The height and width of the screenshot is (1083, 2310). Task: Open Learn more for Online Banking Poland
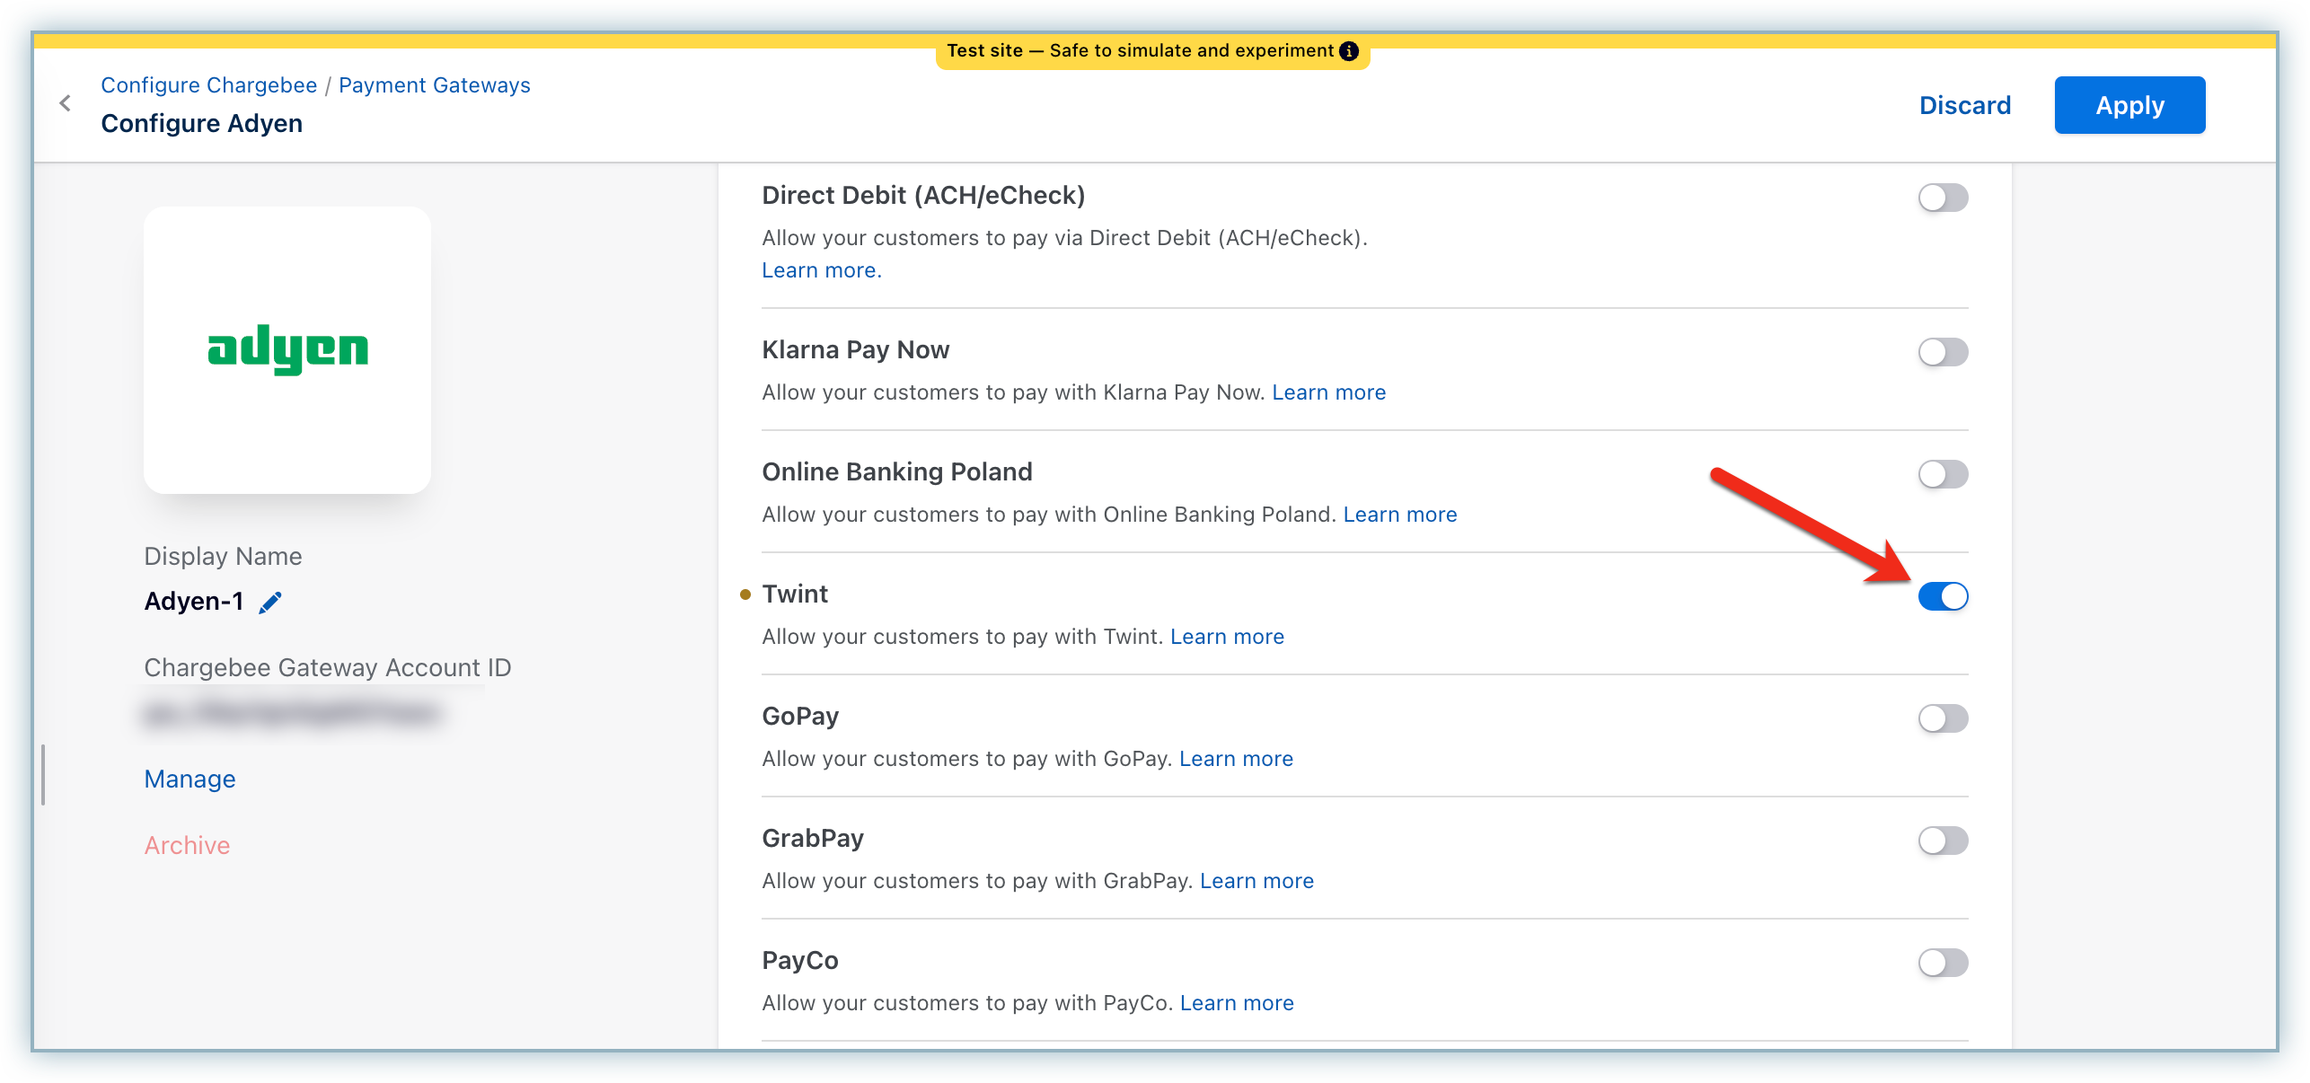coord(1400,515)
